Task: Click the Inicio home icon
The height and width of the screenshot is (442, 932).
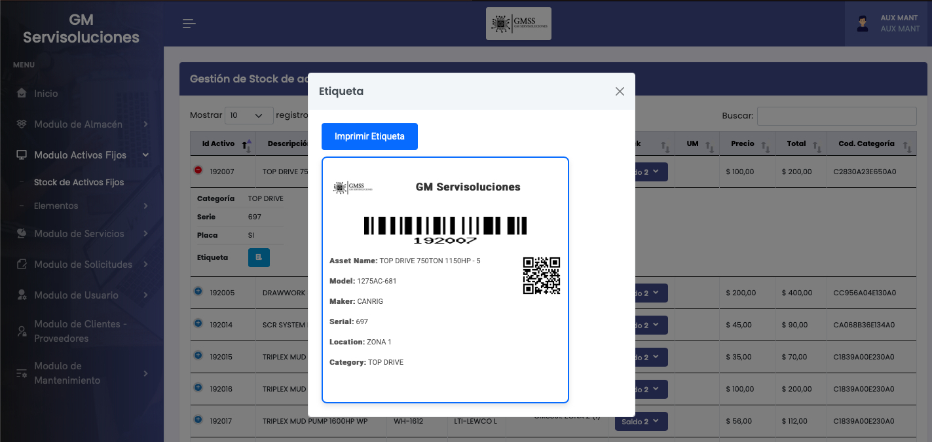Action: 22,94
